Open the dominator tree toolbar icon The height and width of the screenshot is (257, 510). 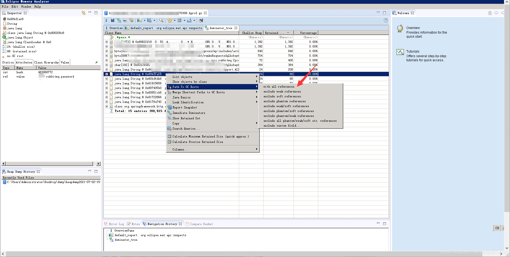pos(119,20)
